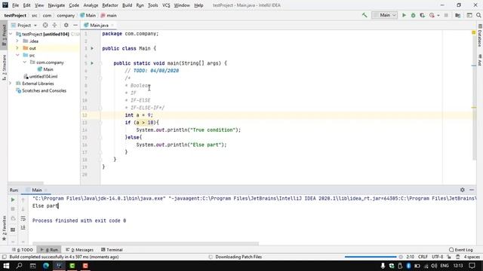The height and width of the screenshot is (271, 483).
Task: Expand External Libraries node
Action: 11,84
